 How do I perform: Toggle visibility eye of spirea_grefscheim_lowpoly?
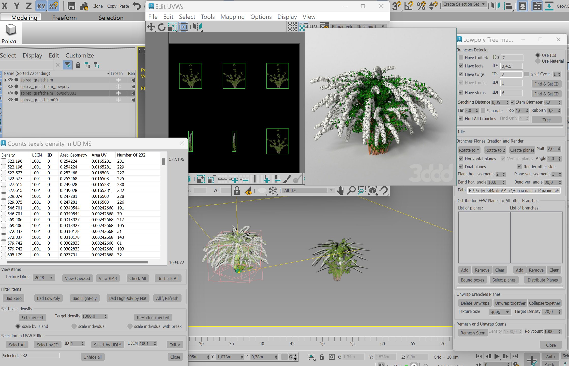(10, 87)
